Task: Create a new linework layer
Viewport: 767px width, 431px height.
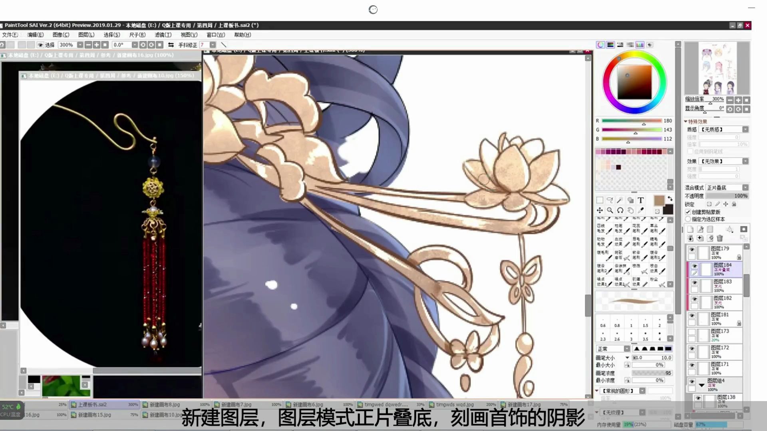Action: click(x=700, y=229)
